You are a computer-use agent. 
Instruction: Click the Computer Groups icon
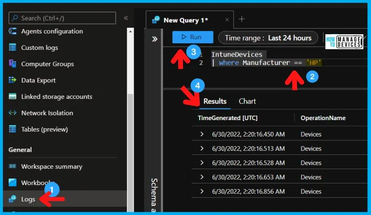(13, 64)
